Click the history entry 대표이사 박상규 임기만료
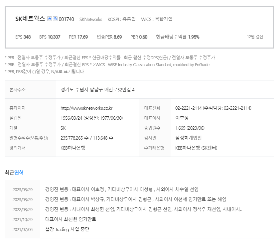The height and width of the screenshot is (241, 280). (x=136, y=199)
